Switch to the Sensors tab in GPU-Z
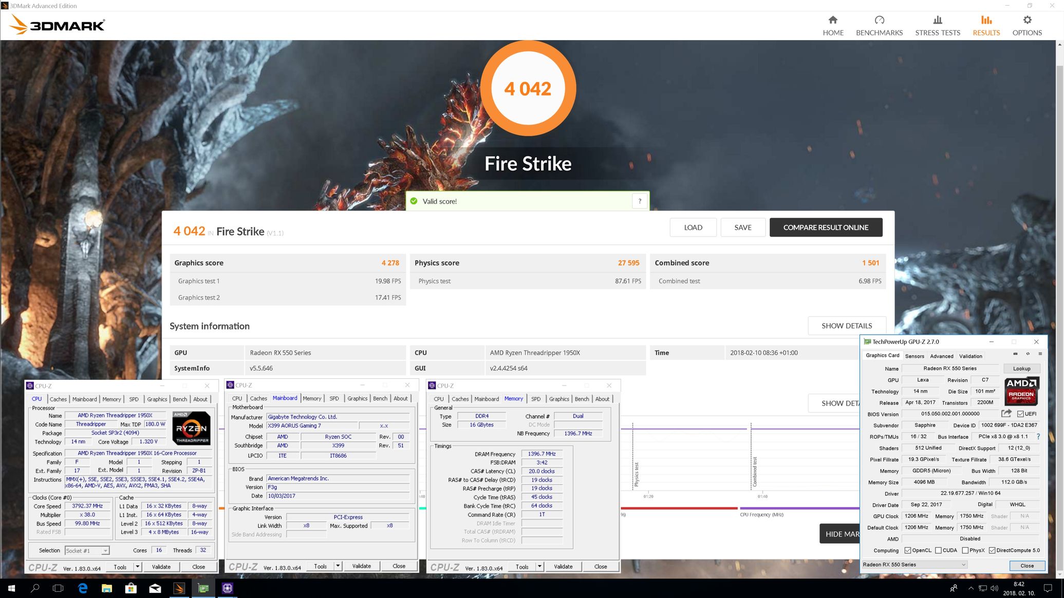 pyautogui.click(x=914, y=356)
